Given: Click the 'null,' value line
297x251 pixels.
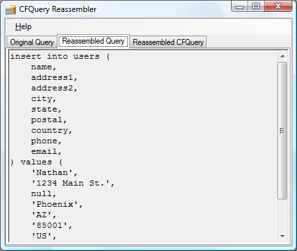Looking at the screenshot, I should pos(44,194).
